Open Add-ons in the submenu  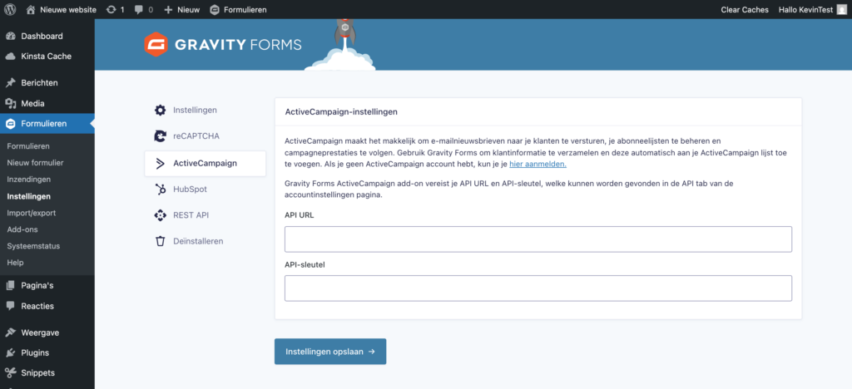tap(22, 229)
